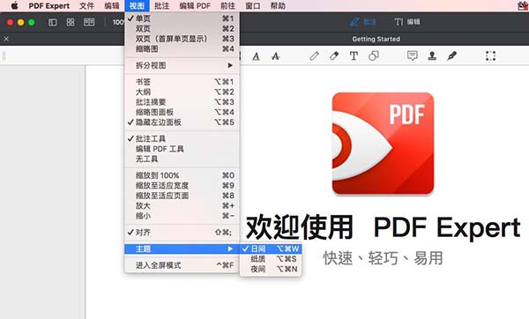Open the 文件 menu

pos(86,6)
